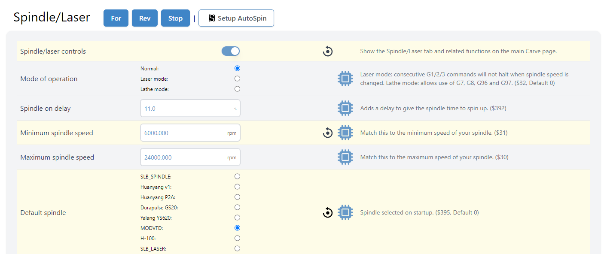Open Setup AutoSpin
This screenshot has width=604, height=254.
coord(236,18)
